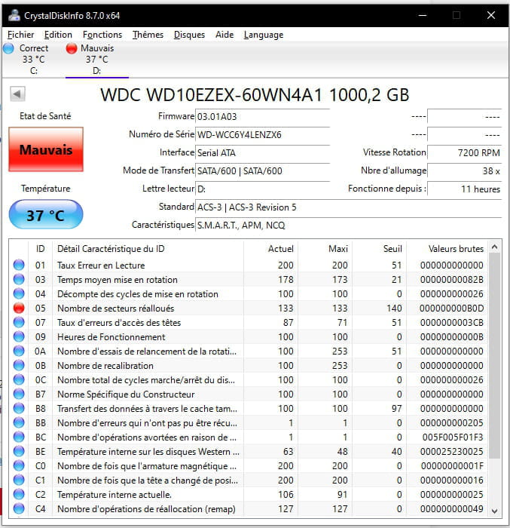Click blue status dot for Taux Erreur en Lecture
The height and width of the screenshot is (528, 510).
click(x=19, y=266)
